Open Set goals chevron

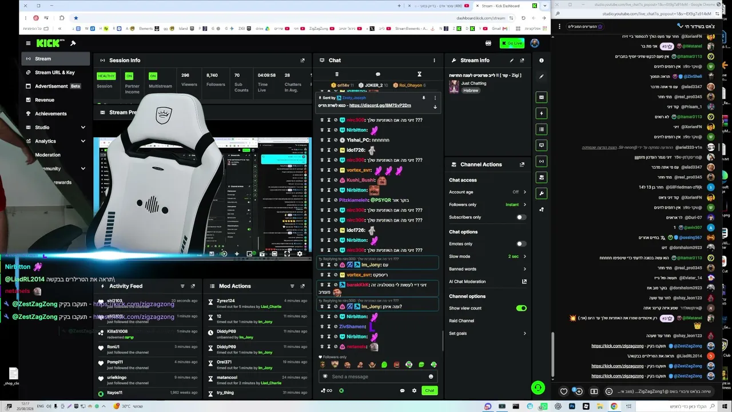[x=524, y=334]
